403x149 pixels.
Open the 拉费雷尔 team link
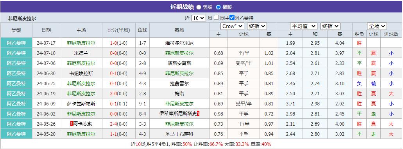point(179,84)
